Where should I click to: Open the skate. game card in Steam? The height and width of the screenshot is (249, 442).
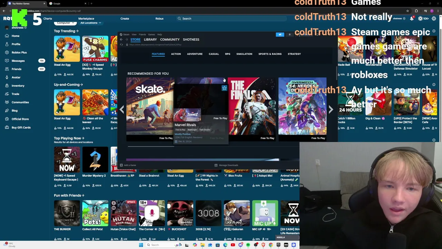point(150,109)
